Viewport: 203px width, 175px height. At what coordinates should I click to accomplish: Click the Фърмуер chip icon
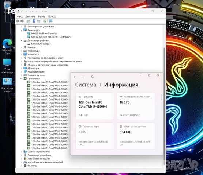[25, 166]
